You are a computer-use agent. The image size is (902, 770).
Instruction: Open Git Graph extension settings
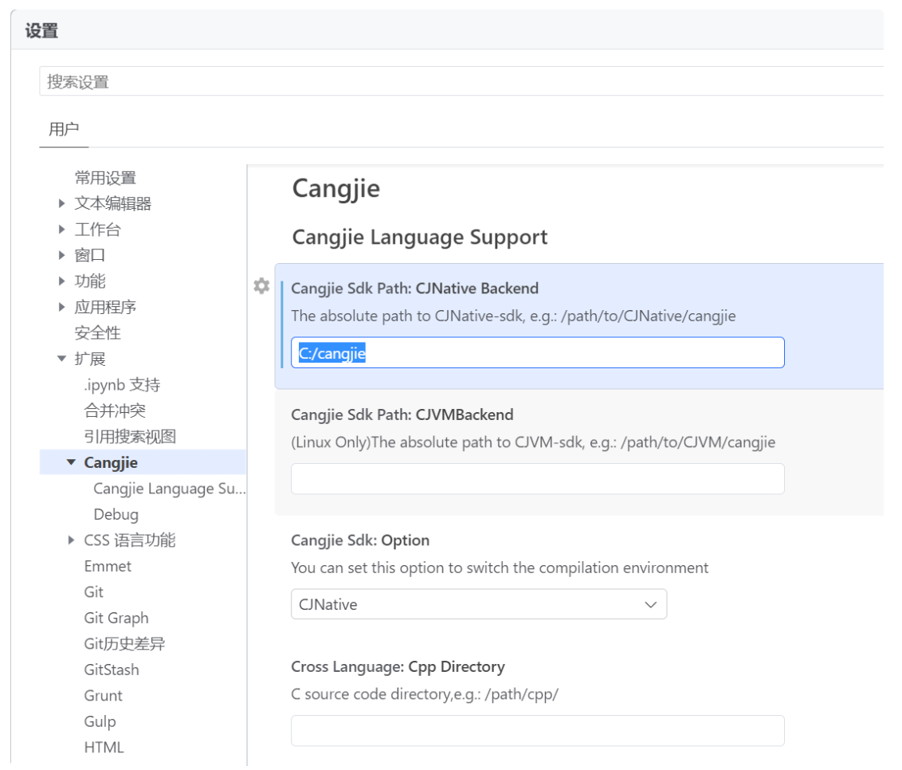coord(116,618)
